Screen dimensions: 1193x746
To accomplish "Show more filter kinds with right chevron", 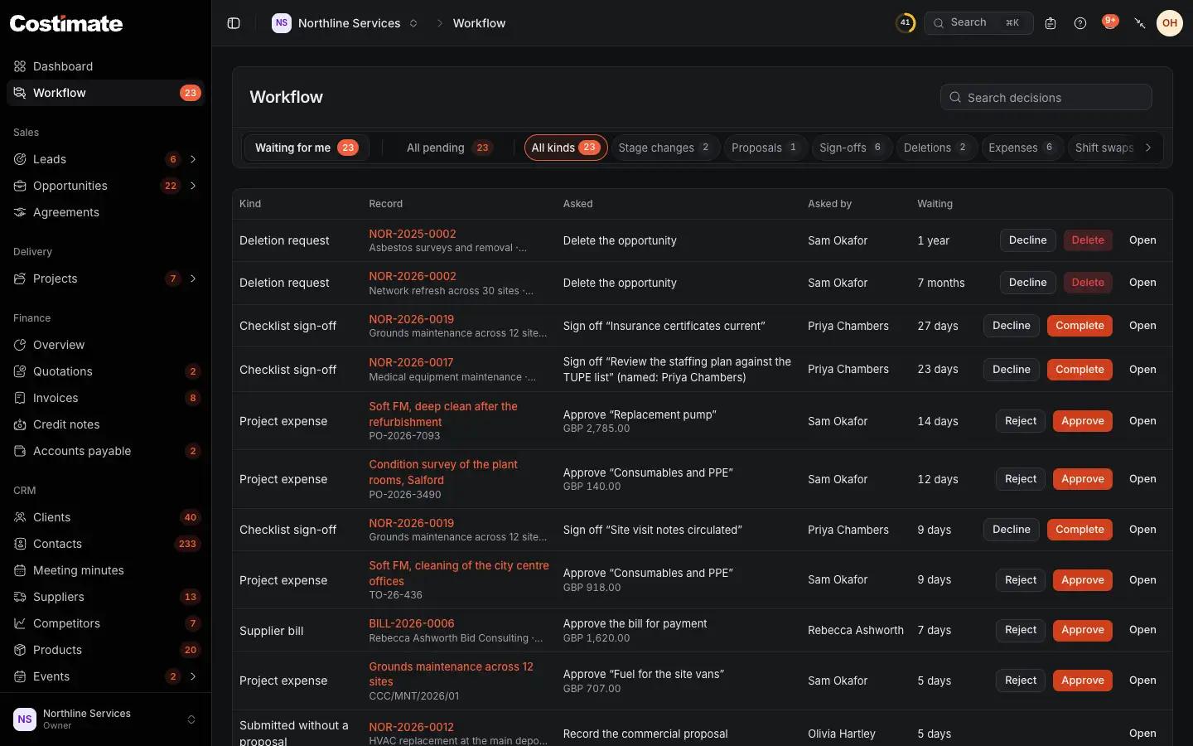I will click(x=1148, y=148).
